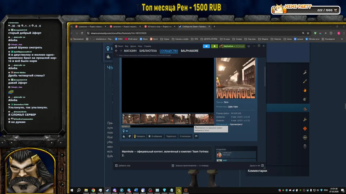Open the Друзья menu in Steam
Image resolution: width=346 pixels, height=194 pixels.
pyautogui.click(x=133, y=46)
